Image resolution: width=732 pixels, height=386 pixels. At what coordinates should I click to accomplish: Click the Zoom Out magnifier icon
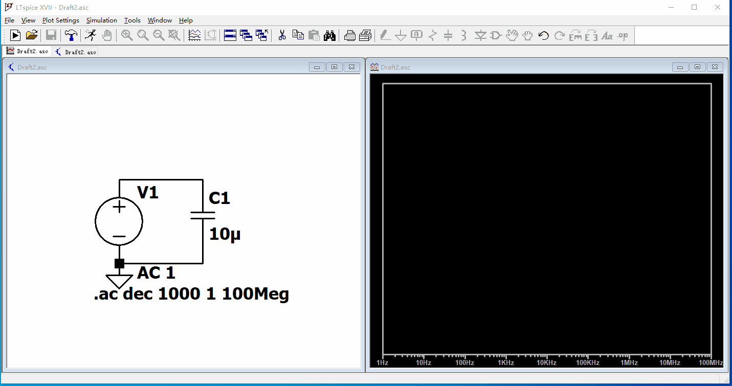[x=159, y=35]
